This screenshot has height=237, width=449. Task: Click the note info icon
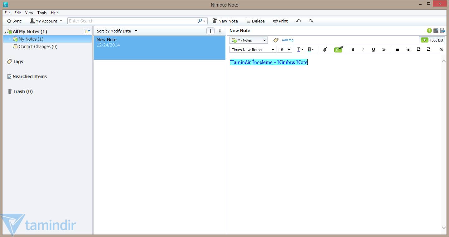click(429, 31)
